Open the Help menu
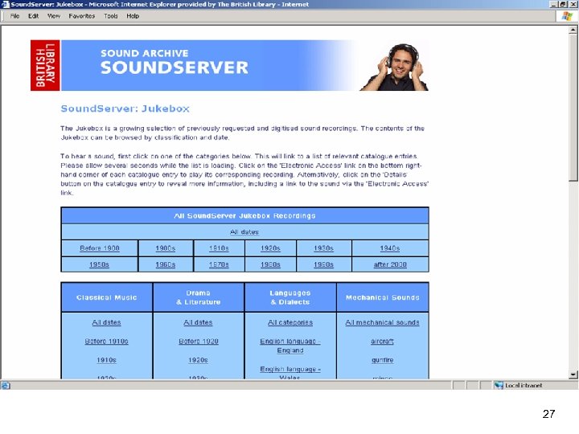The height and width of the screenshot is (434, 579). tap(133, 16)
